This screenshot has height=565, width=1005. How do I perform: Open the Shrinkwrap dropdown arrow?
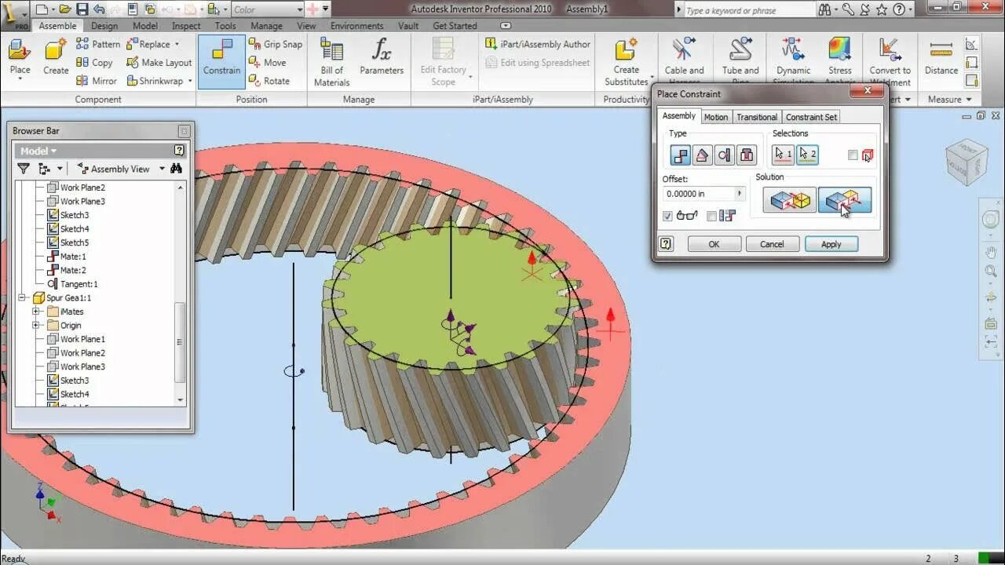189,81
